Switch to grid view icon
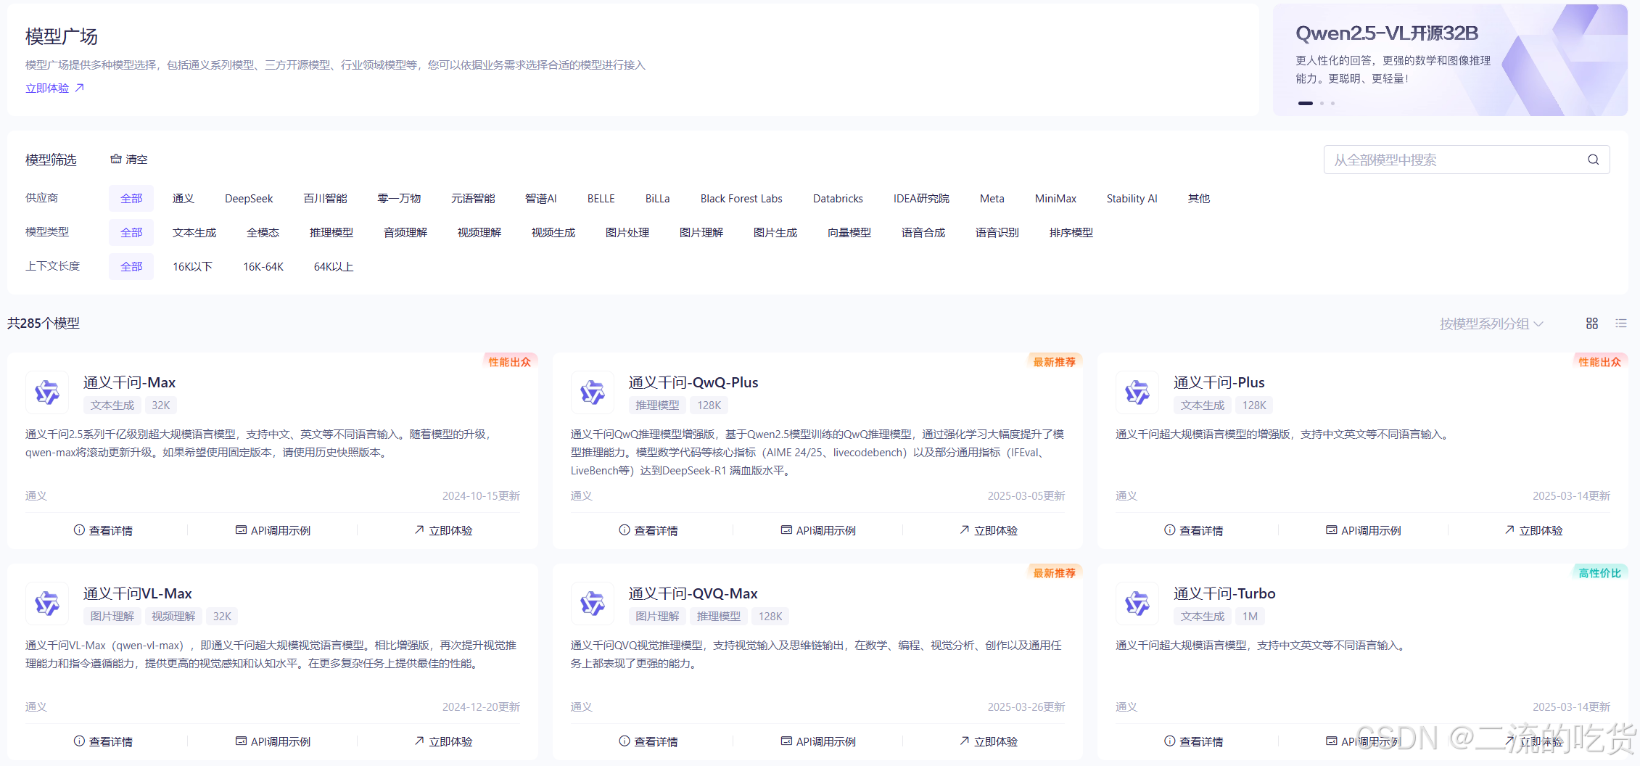This screenshot has height=766, width=1640. pos(1592,324)
